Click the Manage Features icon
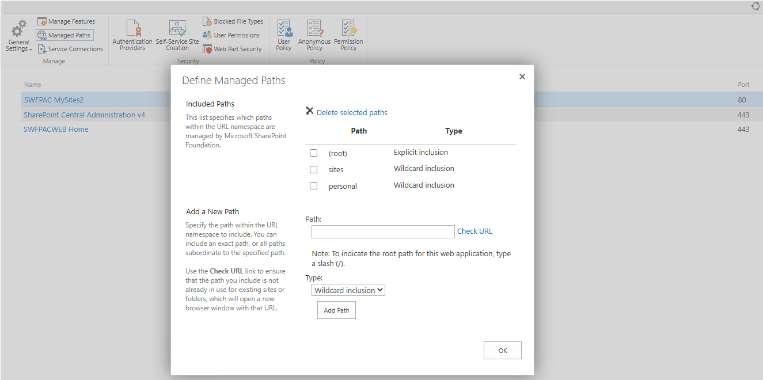Viewport: 763px width, 380px height. pyautogui.click(x=42, y=22)
